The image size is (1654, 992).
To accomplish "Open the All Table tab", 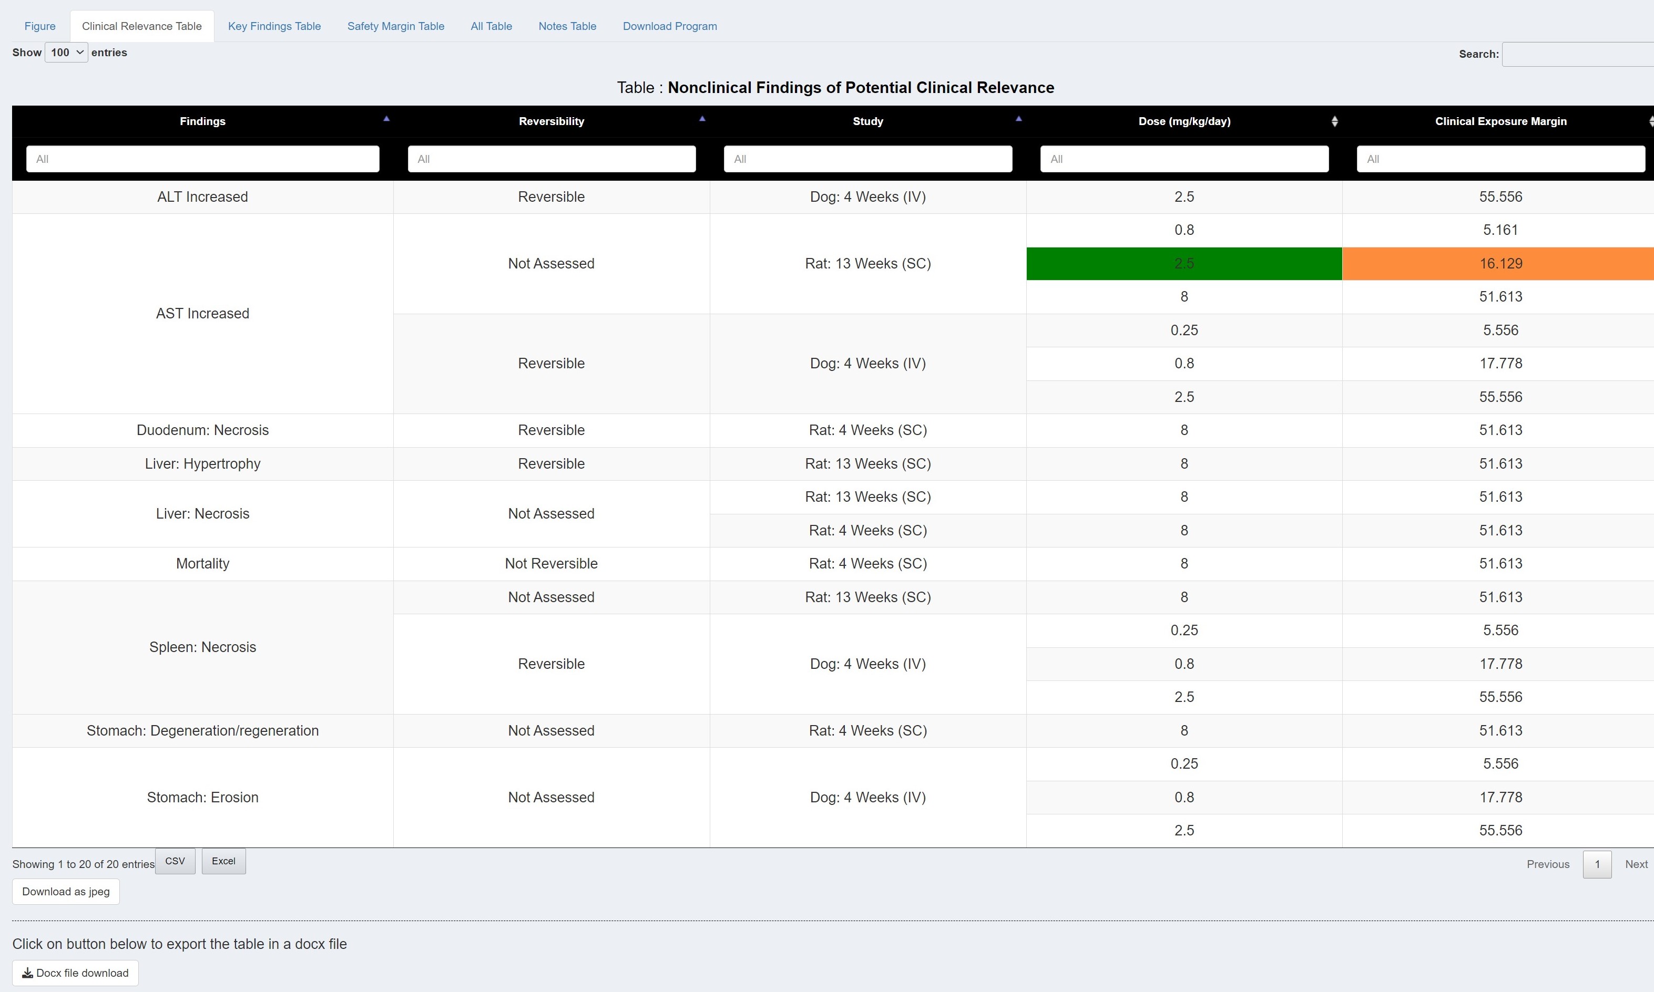I will [x=491, y=26].
